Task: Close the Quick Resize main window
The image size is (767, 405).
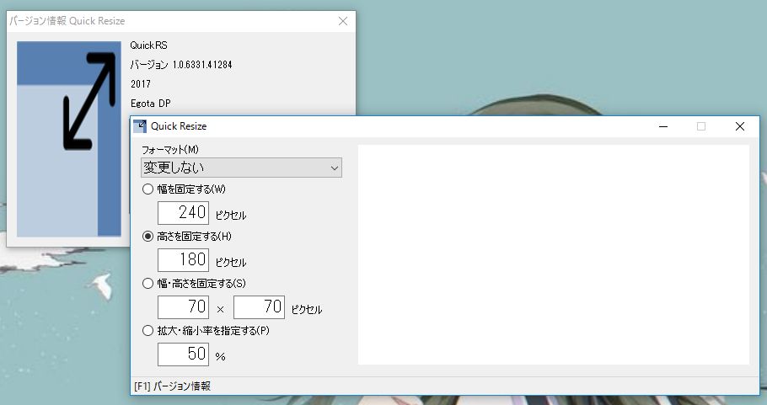Action: point(739,126)
